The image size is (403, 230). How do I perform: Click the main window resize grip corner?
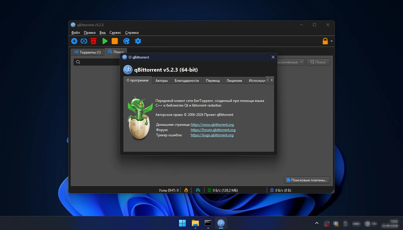pos(333,191)
